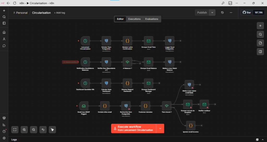Image resolution: width=267 pixels, height=142 pixels.
Task: Select the Générer Lettre Confirmation code node
Action: tap(127, 41)
